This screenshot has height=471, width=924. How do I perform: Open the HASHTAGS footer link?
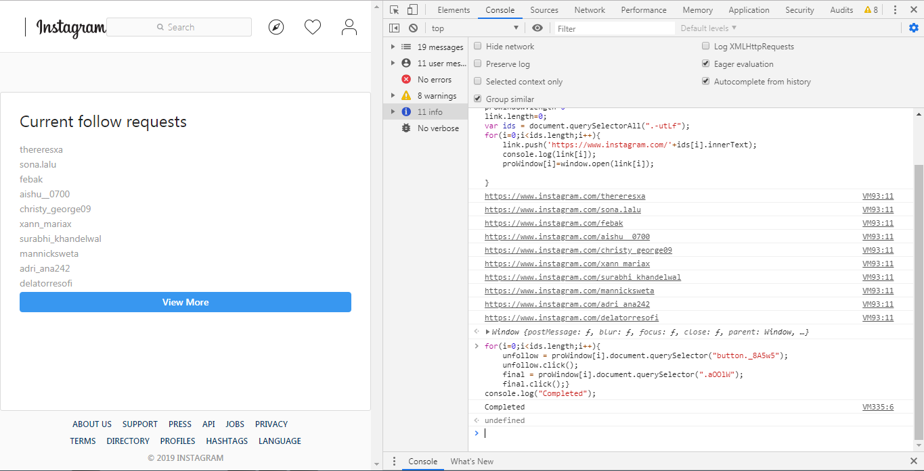point(227,441)
